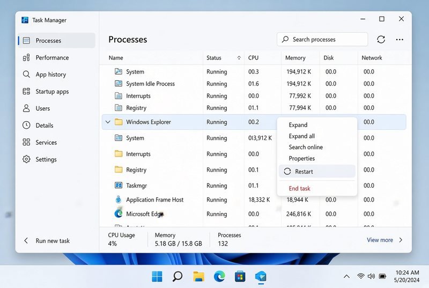Launch Microsoft Edge from the taskbar
Image resolution: width=429 pixels, height=288 pixels.
click(219, 277)
